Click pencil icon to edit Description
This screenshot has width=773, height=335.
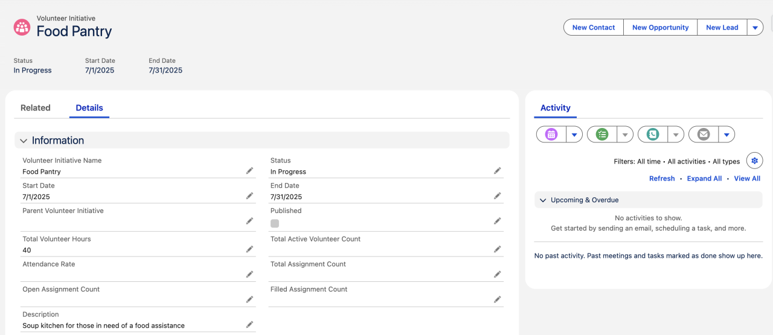point(249,325)
